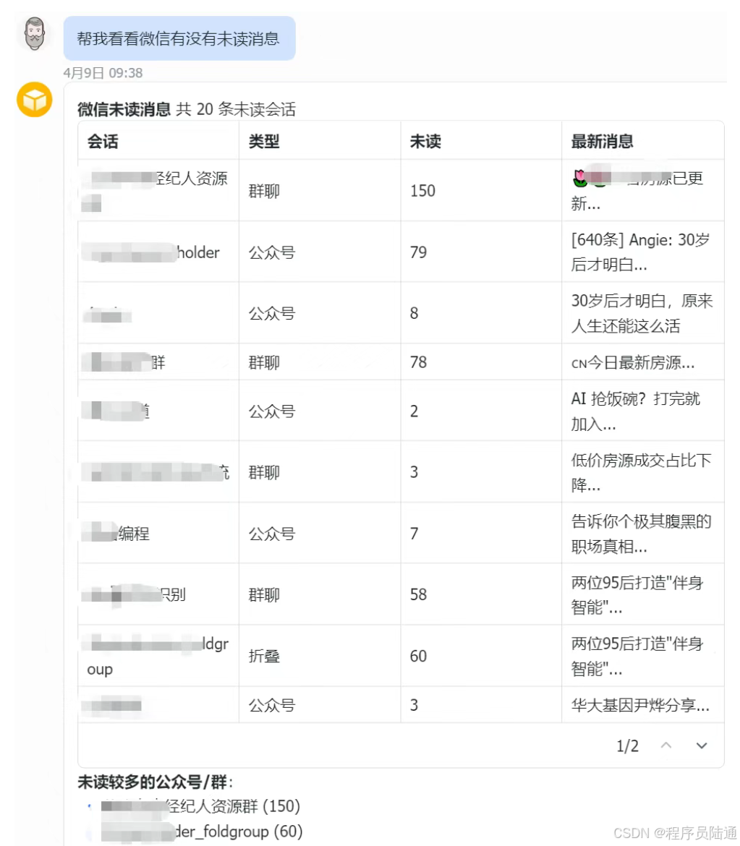This screenshot has width=740, height=846.
Task: Click the 微信未读消息 heading
Action: (124, 109)
